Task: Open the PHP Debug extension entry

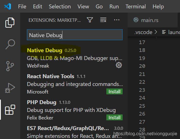Action: (x=74, y=110)
